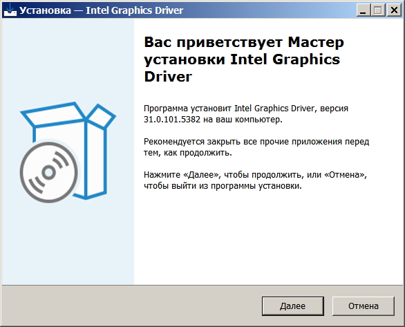Close the setup wizard with the X button
Image resolution: width=405 pixels, height=327 pixels.
(394, 10)
